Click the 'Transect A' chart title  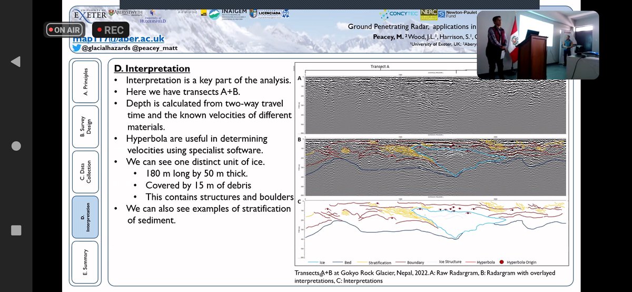coord(380,66)
